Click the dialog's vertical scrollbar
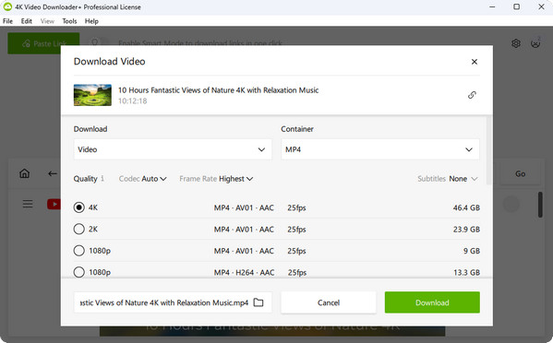The width and height of the screenshot is (553, 343). 488,150
